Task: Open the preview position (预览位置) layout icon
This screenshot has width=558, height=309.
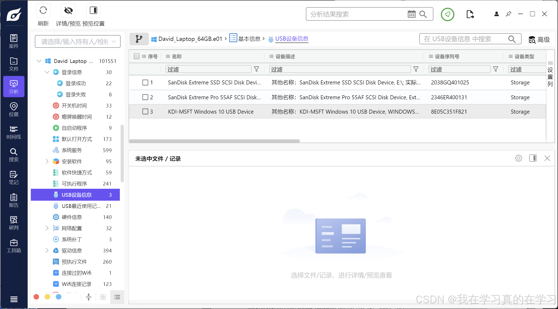Action: (x=93, y=11)
